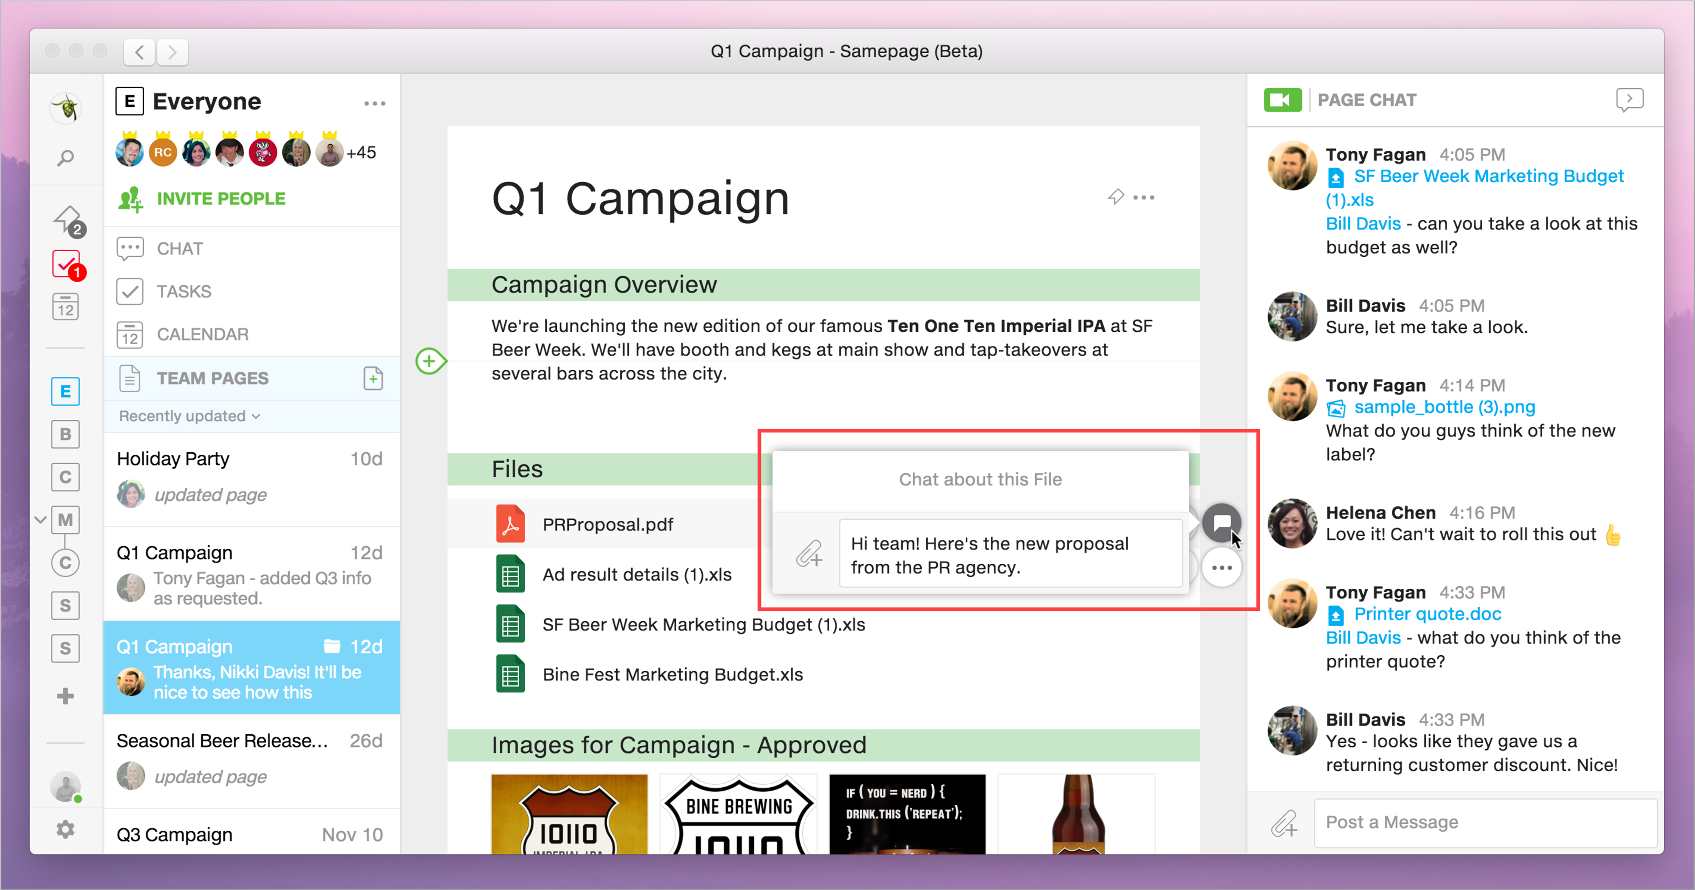Click the Post a Message input field

[1485, 823]
